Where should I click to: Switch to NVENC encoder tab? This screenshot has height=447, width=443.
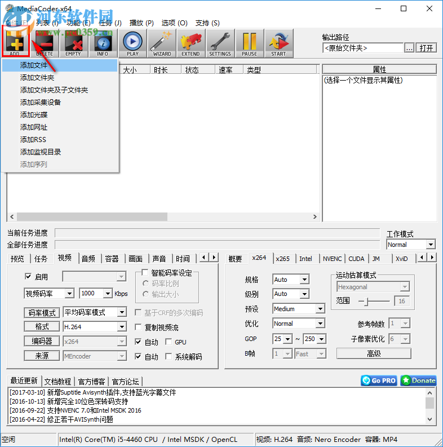tap(332, 259)
